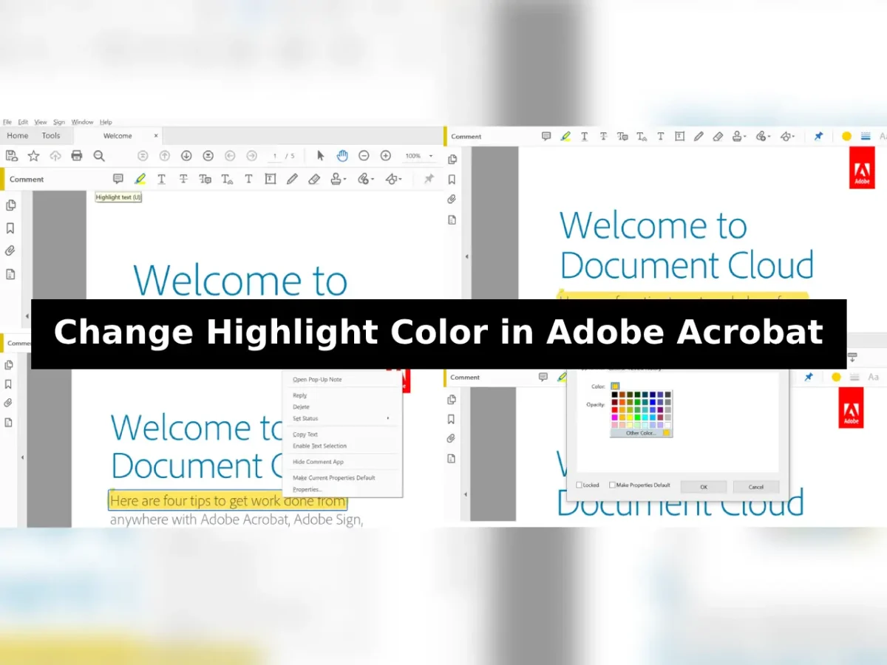Open the Color dropdown swatch in the properties dialog
Image resolution: width=887 pixels, height=665 pixels.
[x=615, y=386]
